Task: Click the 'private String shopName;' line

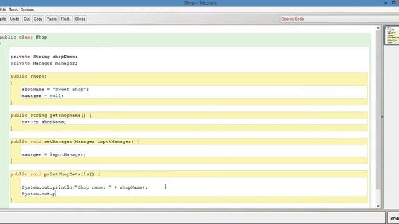Action: [x=44, y=57]
